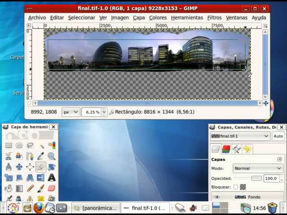The width and height of the screenshot is (287, 215).
Task: Select the Flip tool
Action: (x=41, y=178)
